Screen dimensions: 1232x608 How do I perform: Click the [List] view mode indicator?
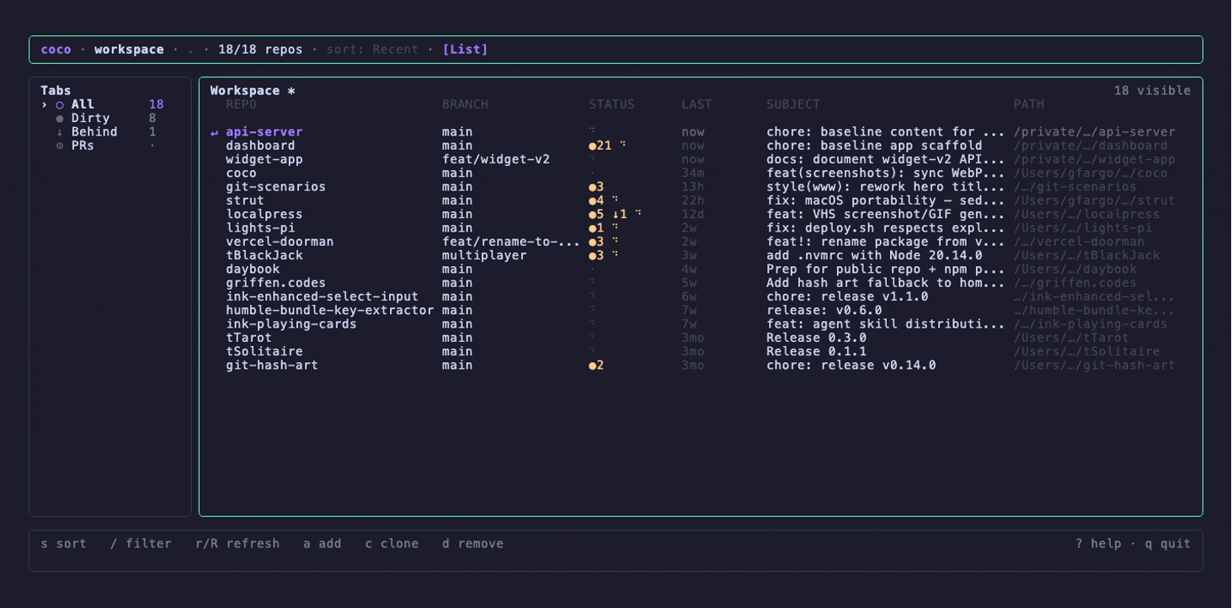[465, 50]
